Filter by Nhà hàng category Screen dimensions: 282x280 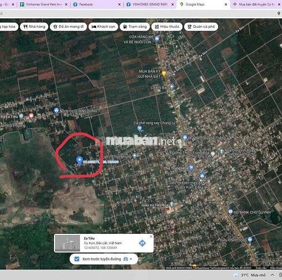(x=34, y=27)
